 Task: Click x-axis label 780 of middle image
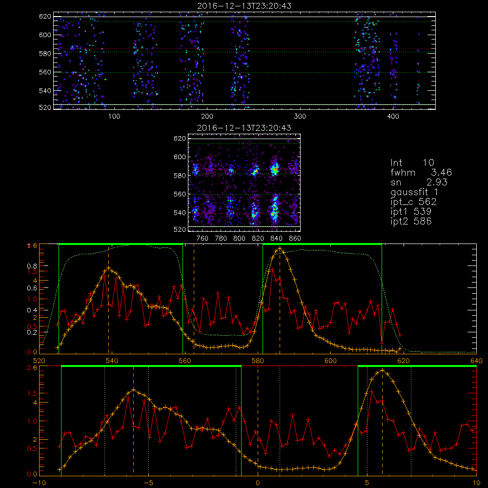click(221, 239)
